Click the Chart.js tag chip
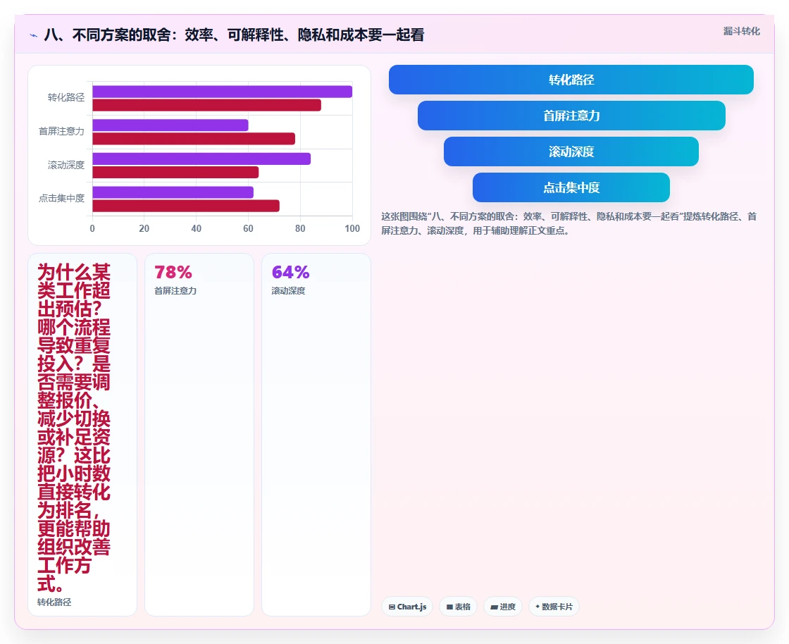The width and height of the screenshot is (789, 644). coord(407,607)
